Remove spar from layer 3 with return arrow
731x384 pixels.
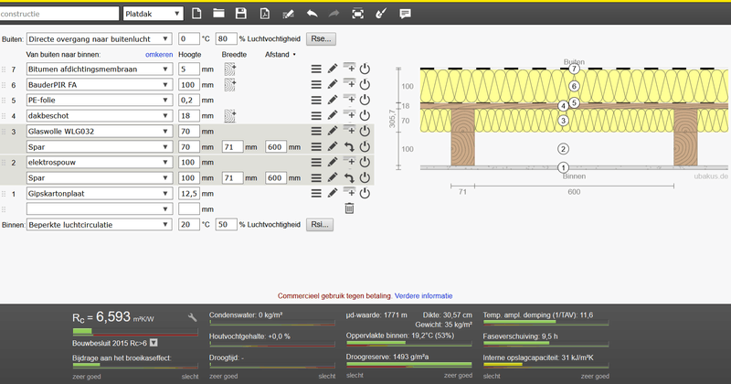pos(349,147)
